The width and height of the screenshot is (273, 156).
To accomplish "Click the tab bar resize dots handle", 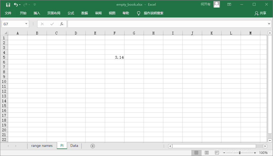I will coord(164,146).
